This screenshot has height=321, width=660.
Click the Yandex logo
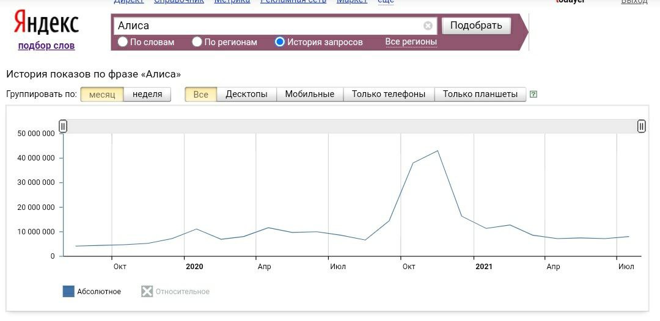pyautogui.click(x=46, y=22)
